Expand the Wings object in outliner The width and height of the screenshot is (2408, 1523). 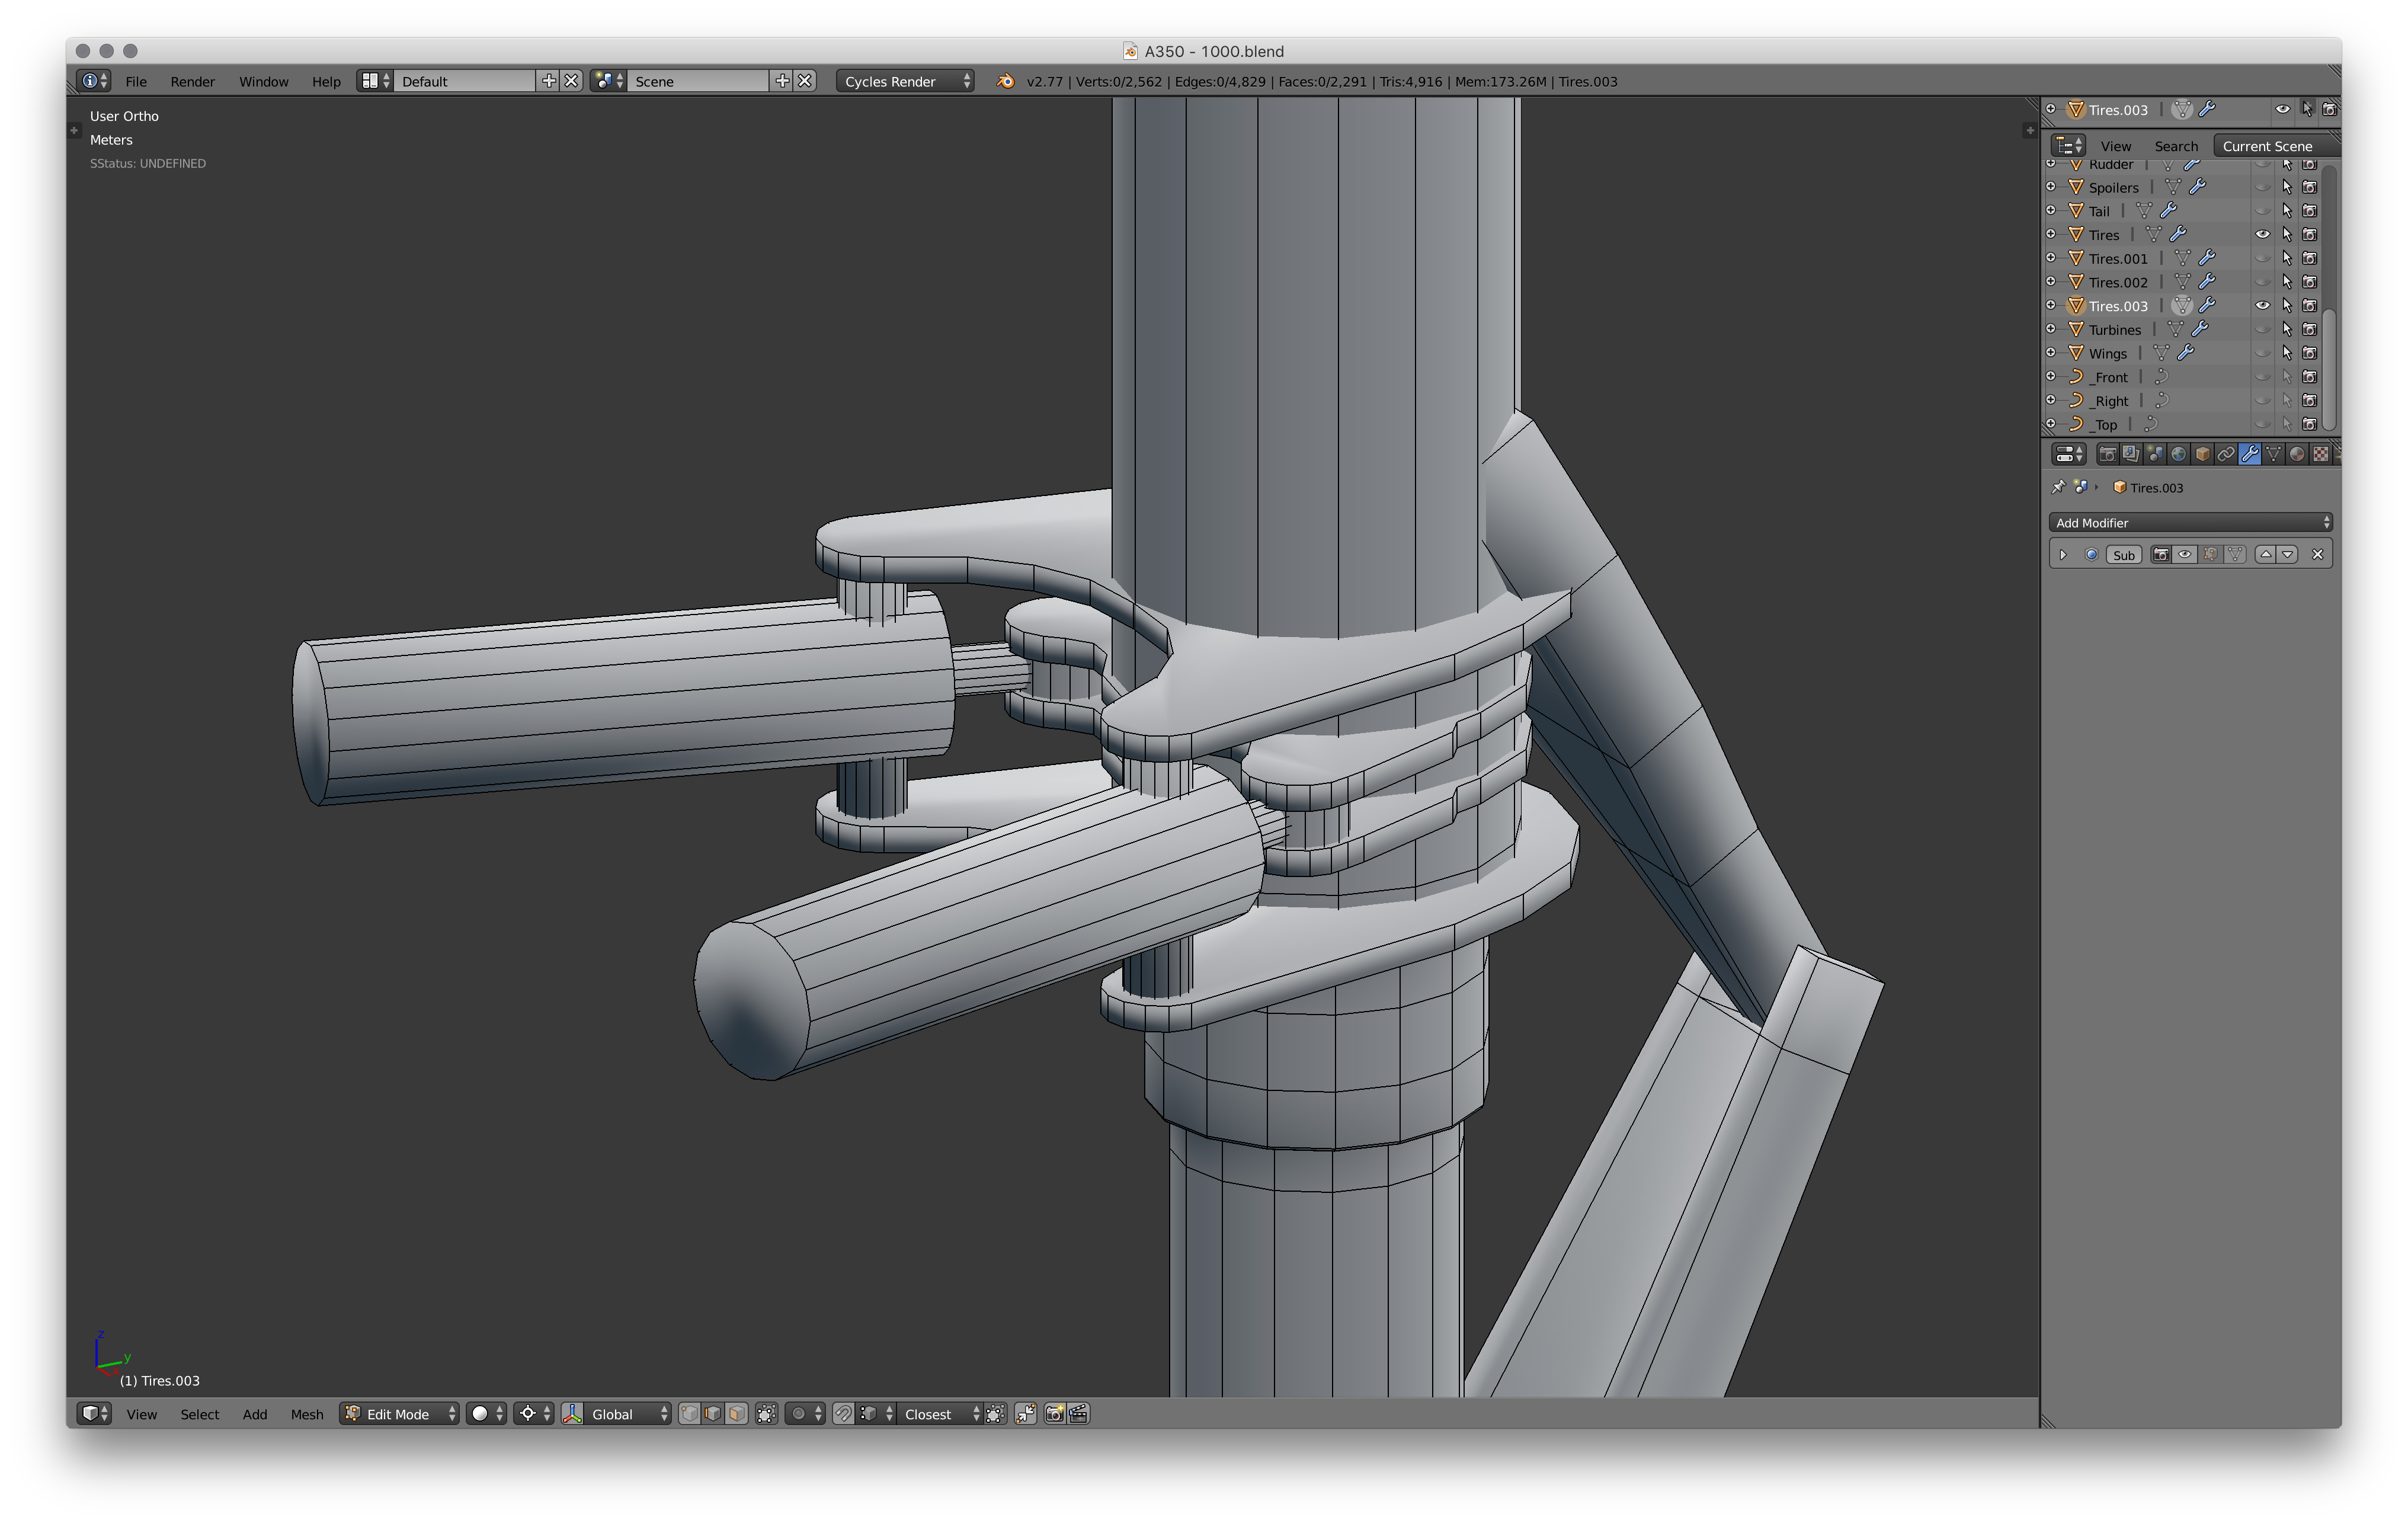pos(2050,353)
